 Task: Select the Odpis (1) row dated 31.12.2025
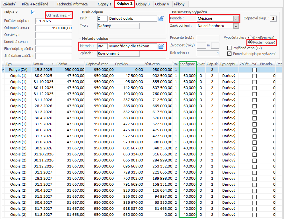142,94
